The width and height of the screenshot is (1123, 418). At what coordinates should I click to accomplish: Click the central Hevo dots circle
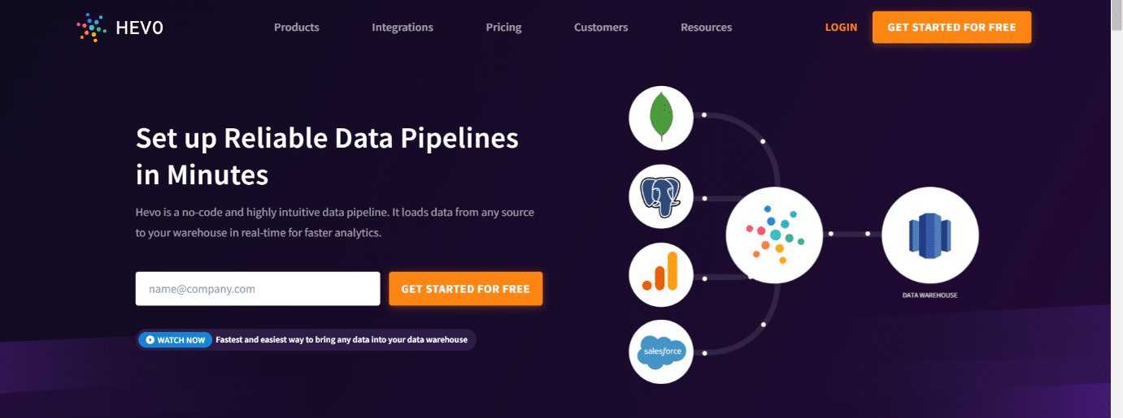point(775,234)
